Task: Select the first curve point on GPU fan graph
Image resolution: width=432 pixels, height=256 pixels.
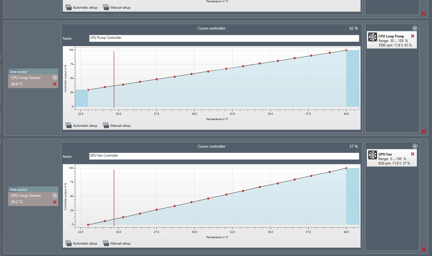Action: 88,225
